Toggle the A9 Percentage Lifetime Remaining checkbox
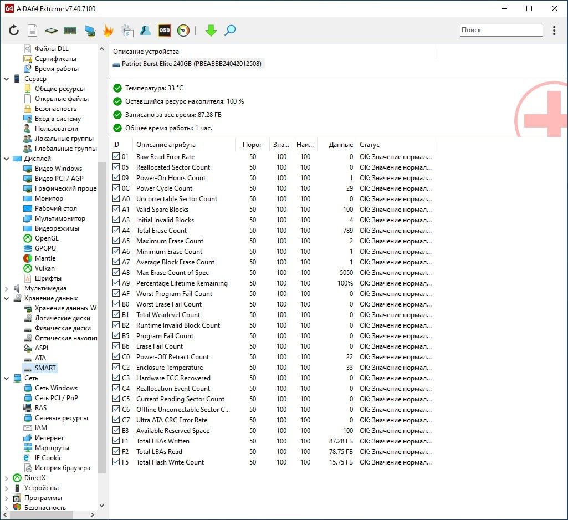Viewport: 568px width, 520px height. pos(116,283)
